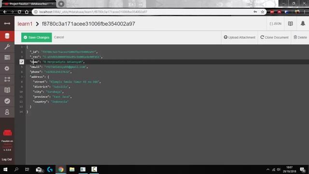Open a new browser tab
This screenshot has height=174, width=309.
[61, 4]
